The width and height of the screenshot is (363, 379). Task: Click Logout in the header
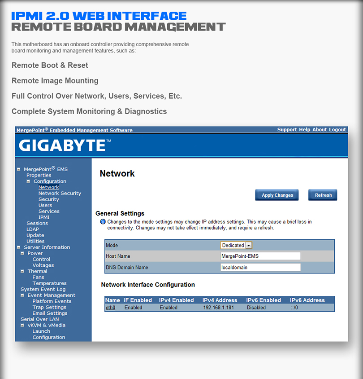pyautogui.click(x=337, y=130)
